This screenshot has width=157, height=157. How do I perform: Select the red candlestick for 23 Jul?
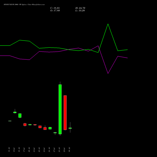coord(45,128)
